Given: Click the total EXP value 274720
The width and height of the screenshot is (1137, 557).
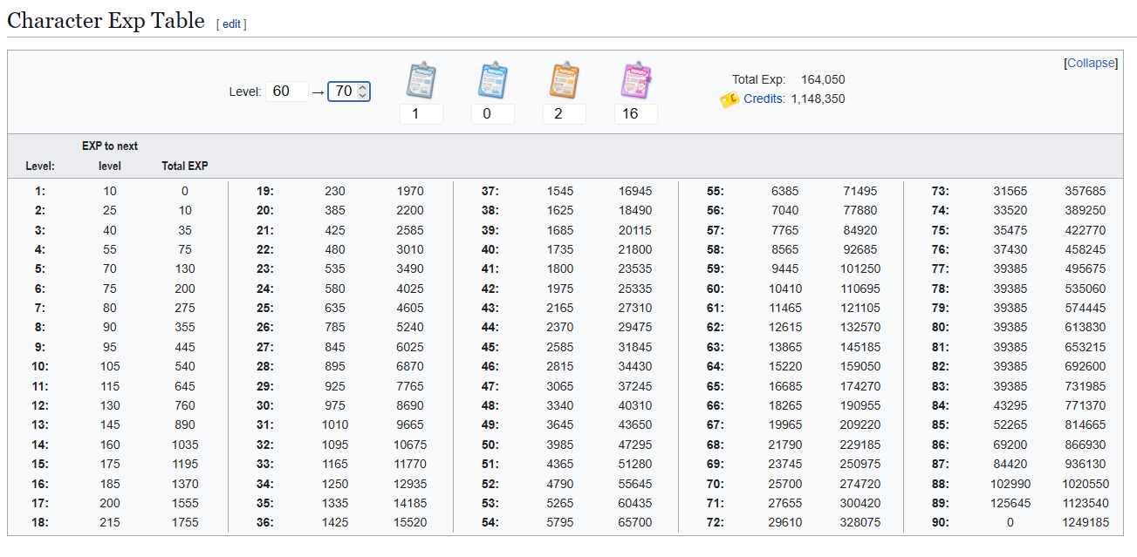Looking at the screenshot, I should coord(861,484).
